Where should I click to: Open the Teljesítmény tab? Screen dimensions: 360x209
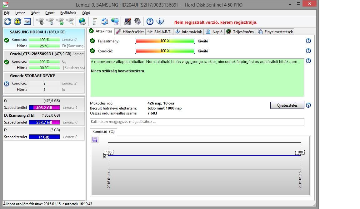coord(240,32)
